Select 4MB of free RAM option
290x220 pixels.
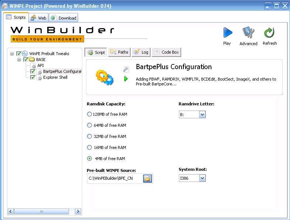click(89, 159)
